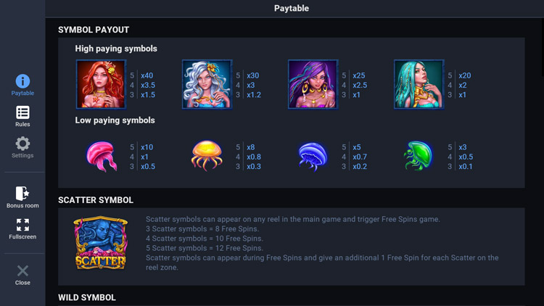This screenshot has height=306, width=544.
Task: Select the purple-haired mermaid symbol
Action: [313, 84]
